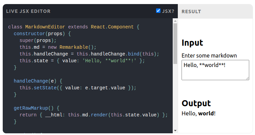The height and width of the screenshot is (135, 255).
Task: Click the scrollbar down arrow in code editor
Action: pyautogui.click(x=175, y=131)
